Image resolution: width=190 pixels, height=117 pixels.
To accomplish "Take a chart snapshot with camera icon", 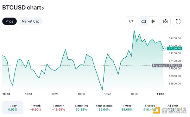I will point(166,21).
